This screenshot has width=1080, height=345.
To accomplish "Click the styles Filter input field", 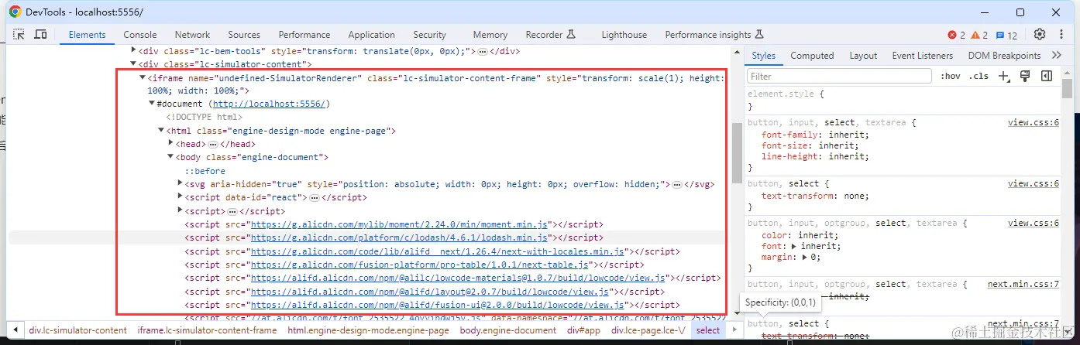I will [x=839, y=76].
